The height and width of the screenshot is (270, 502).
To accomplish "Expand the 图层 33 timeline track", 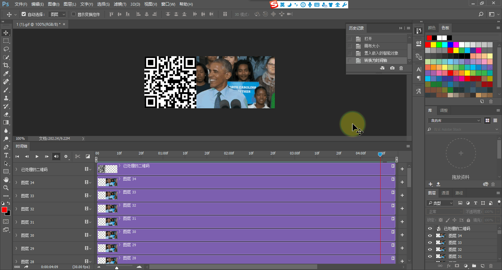I will click(16, 196).
